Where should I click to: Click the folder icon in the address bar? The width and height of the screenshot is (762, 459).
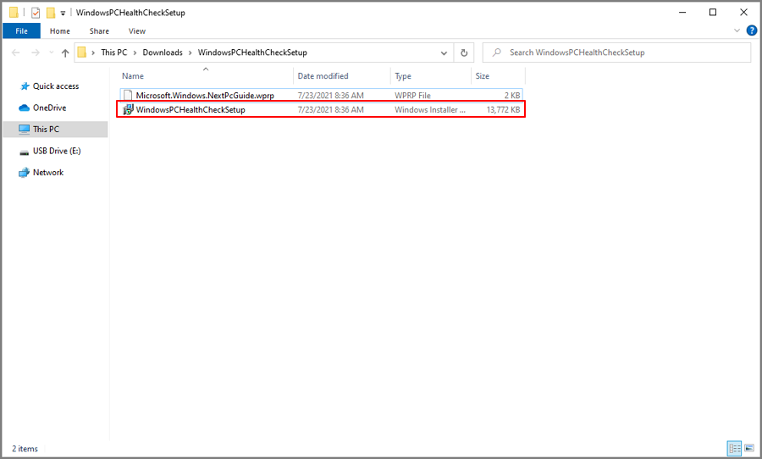(82, 52)
